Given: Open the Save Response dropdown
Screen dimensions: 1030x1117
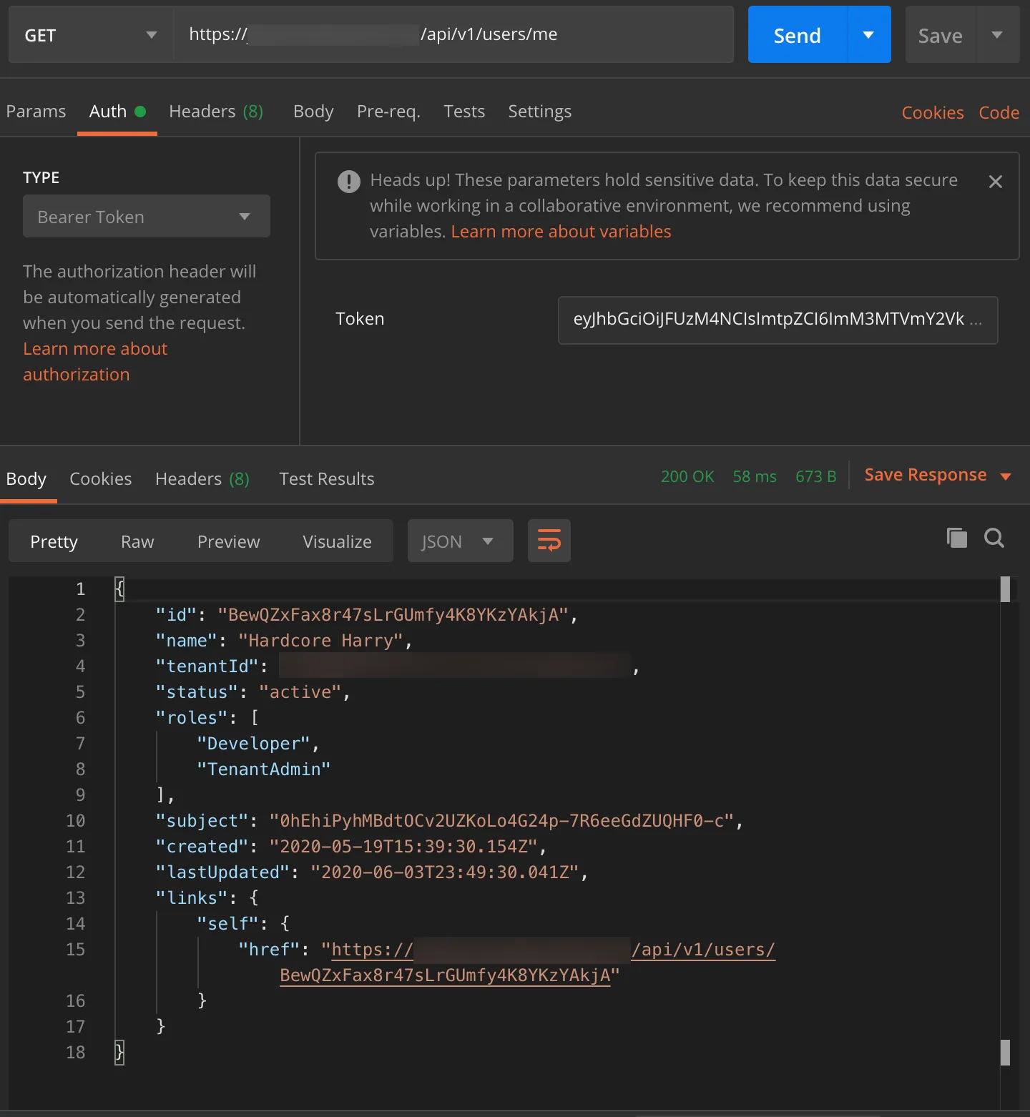Looking at the screenshot, I should [x=937, y=475].
